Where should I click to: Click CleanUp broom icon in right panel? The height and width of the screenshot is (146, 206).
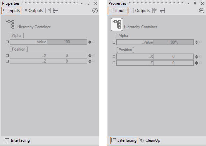[x=142, y=140]
